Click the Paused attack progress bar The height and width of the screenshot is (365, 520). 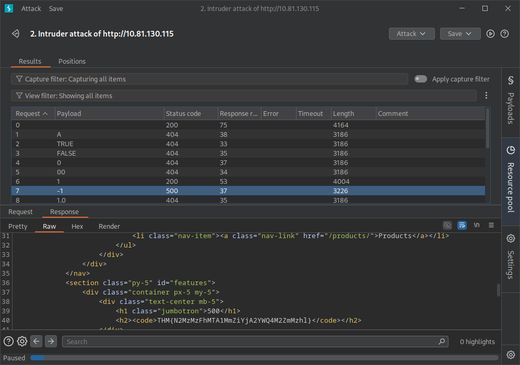37,357
